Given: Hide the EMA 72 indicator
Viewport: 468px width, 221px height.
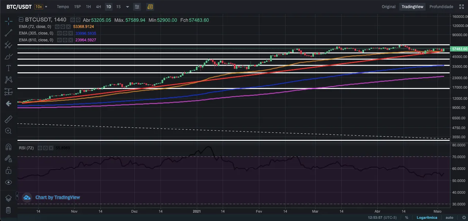Looking at the screenshot, I should (57, 27).
